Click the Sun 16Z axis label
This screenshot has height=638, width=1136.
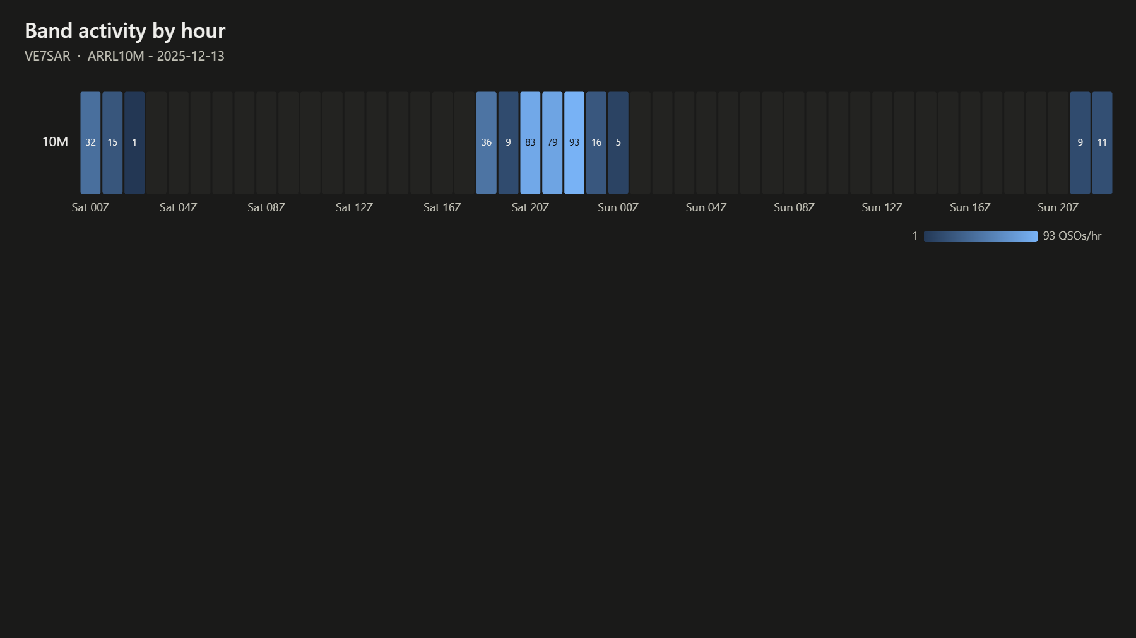[970, 207]
